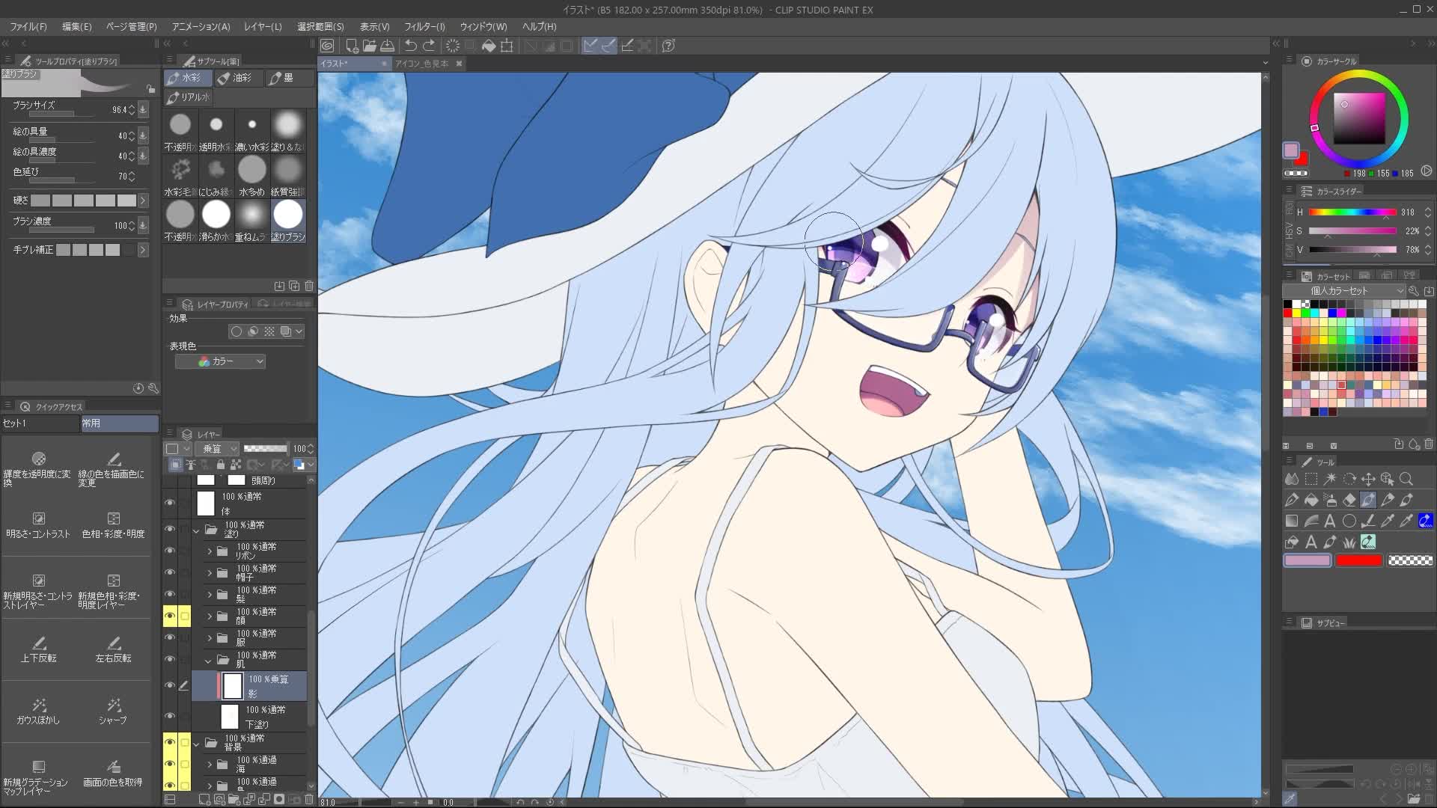Image resolution: width=1437 pixels, height=808 pixels.
Task: Open the フィルター(I) menu
Action: (424, 26)
